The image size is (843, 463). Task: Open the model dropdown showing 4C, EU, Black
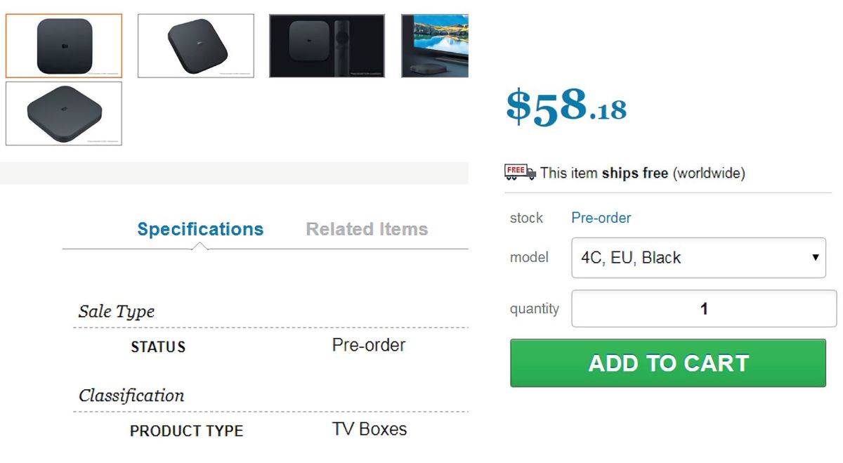[x=698, y=258]
